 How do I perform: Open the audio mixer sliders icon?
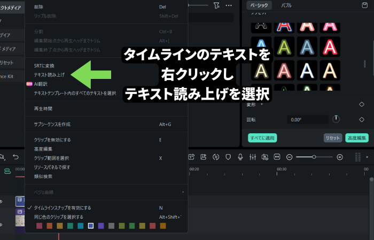coord(253,157)
